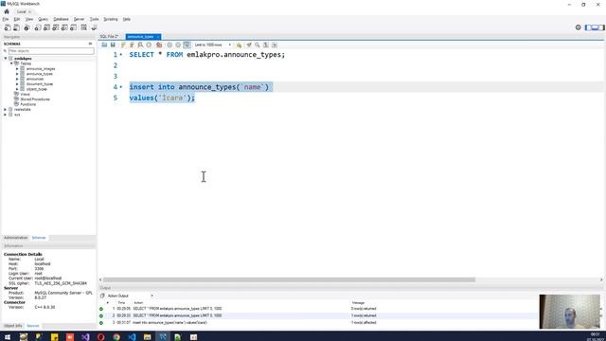Switch to the Administration navigator tab

tap(16, 238)
